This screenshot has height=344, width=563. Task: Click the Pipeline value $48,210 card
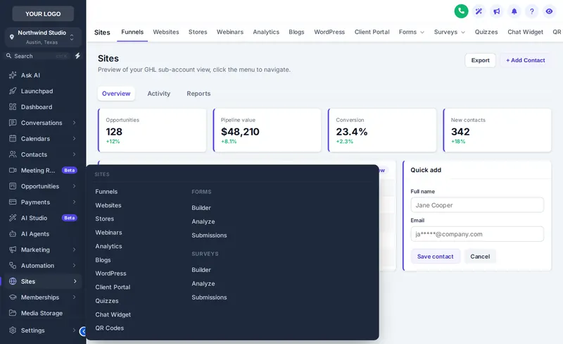[267, 130]
